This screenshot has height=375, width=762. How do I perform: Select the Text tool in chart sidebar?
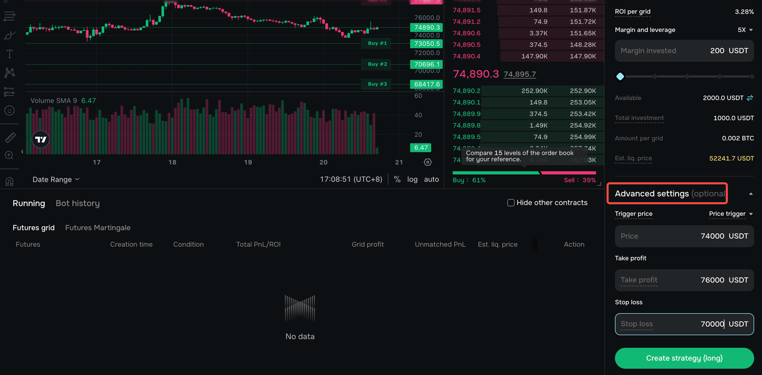(x=10, y=54)
